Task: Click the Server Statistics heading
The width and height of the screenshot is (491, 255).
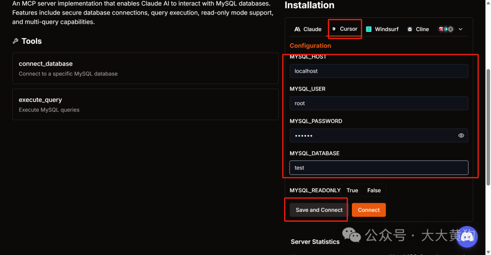Action: click(x=315, y=242)
